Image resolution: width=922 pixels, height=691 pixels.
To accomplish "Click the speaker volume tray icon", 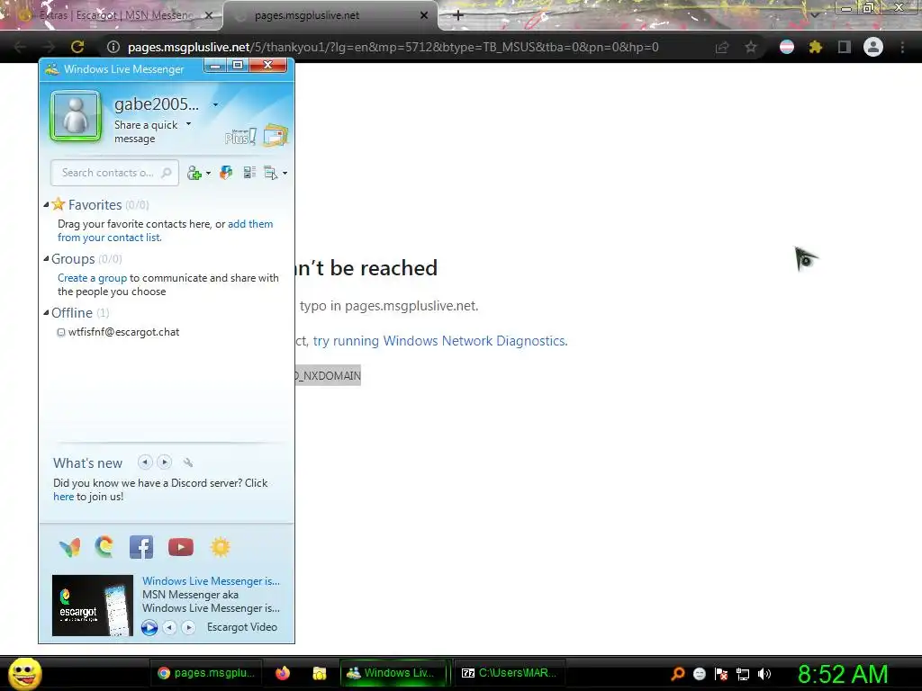I will pos(764,673).
